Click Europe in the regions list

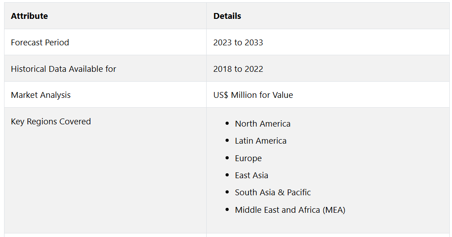248,158
